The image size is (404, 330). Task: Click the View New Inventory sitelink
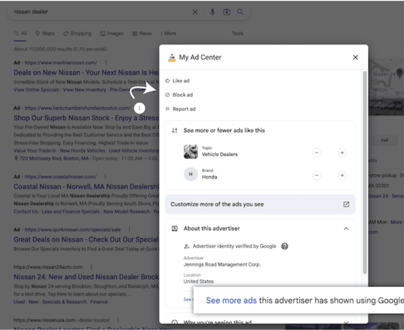85,90
